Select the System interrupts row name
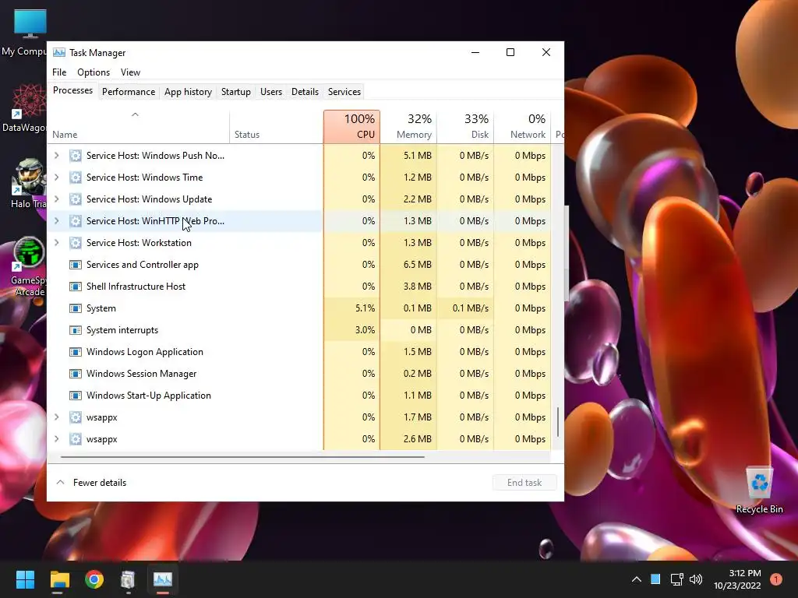The image size is (798, 598). tap(122, 330)
